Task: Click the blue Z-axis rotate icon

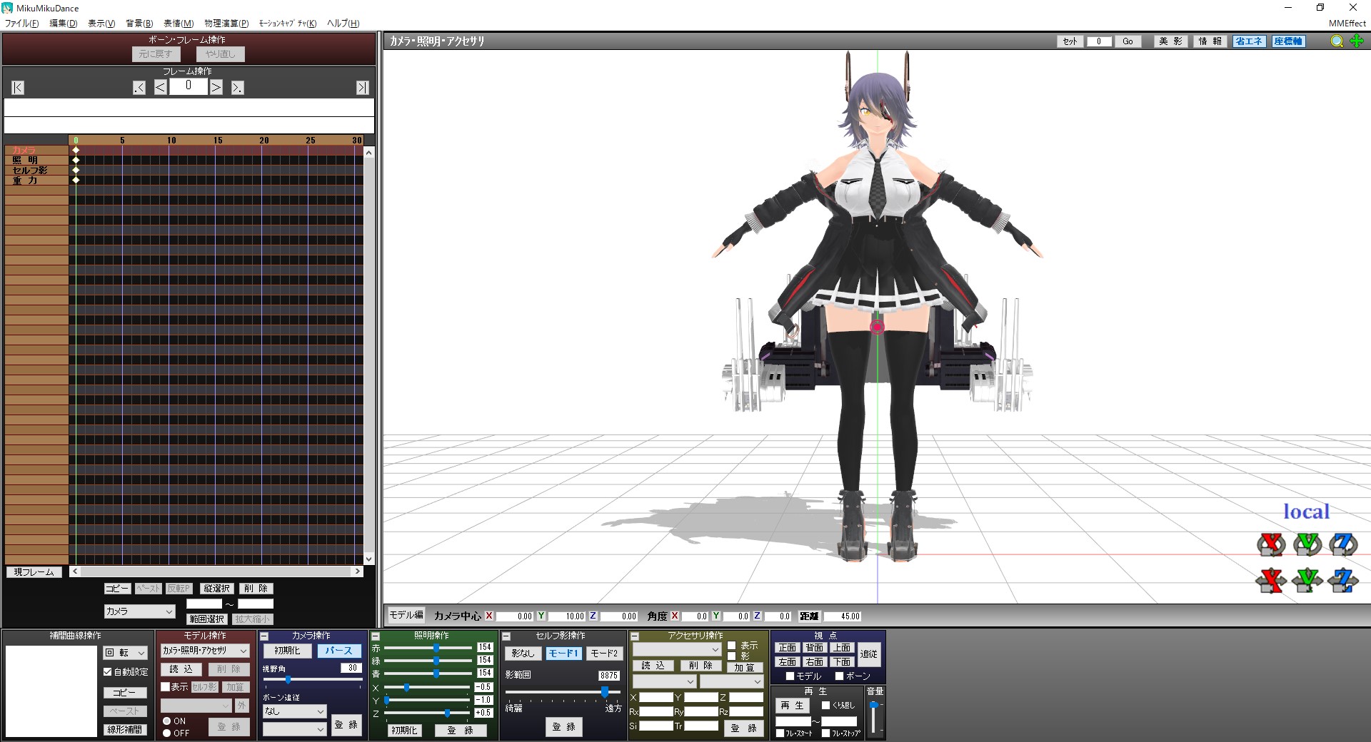Action: point(1342,544)
